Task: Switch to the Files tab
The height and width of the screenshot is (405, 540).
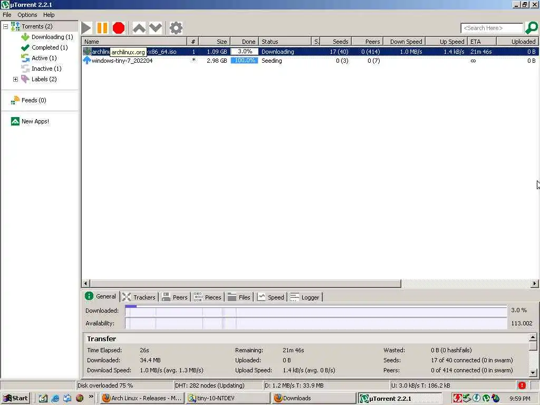Action: [x=239, y=297]
